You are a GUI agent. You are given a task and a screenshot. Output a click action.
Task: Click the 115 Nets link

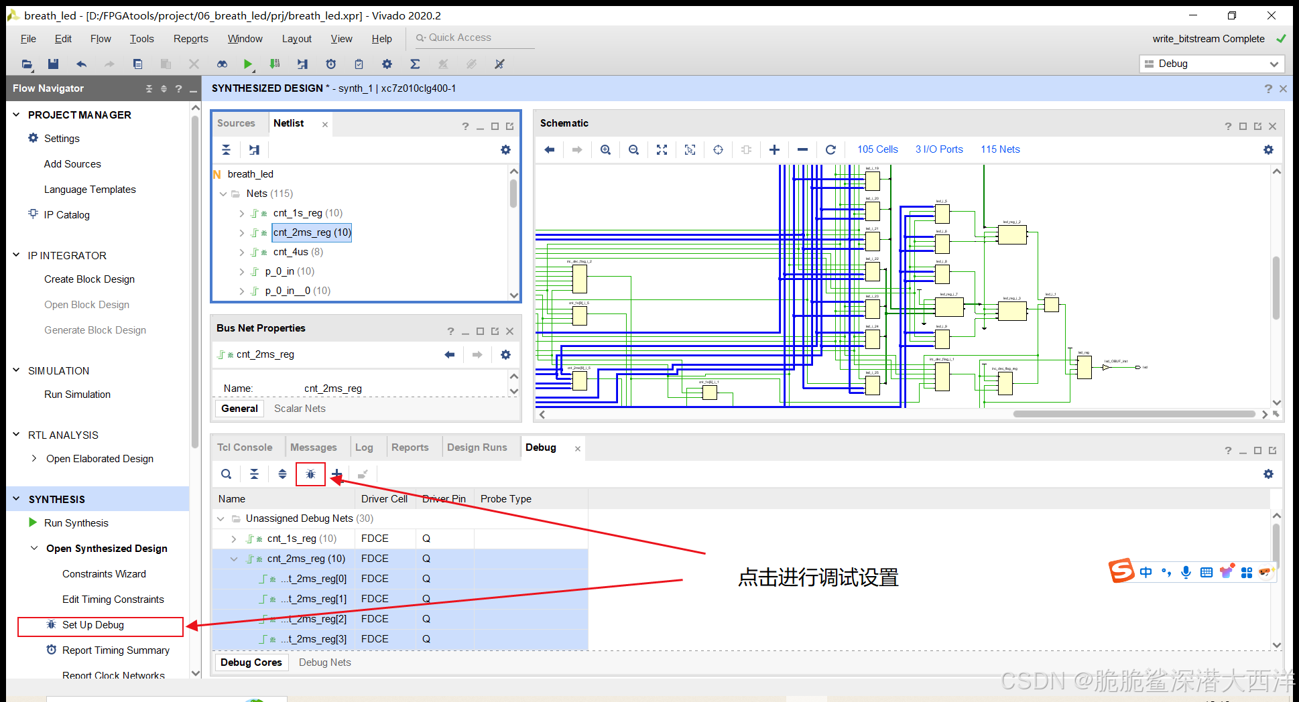[x=1000, y=149]
